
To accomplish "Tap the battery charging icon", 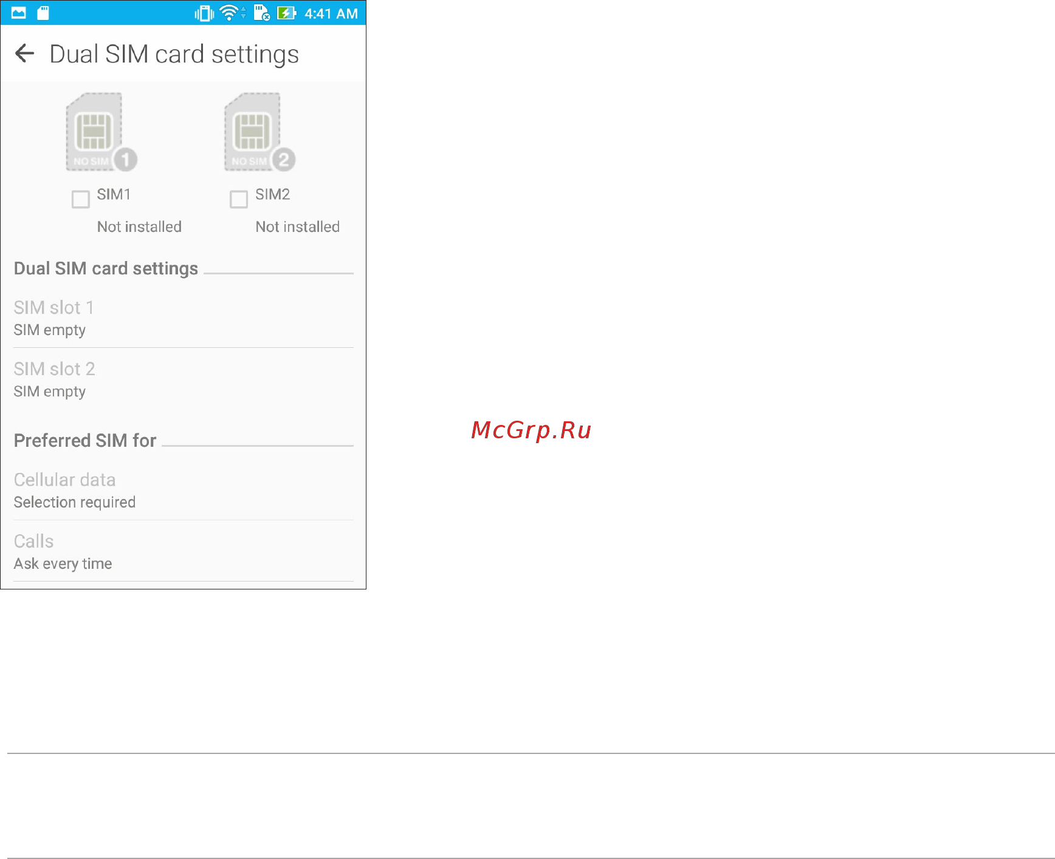I will (x=286, y=13).
